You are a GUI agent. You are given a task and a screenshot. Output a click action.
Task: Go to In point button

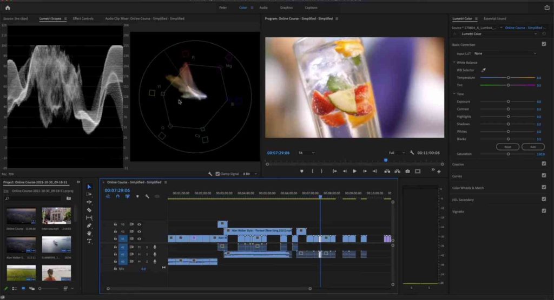334,171
